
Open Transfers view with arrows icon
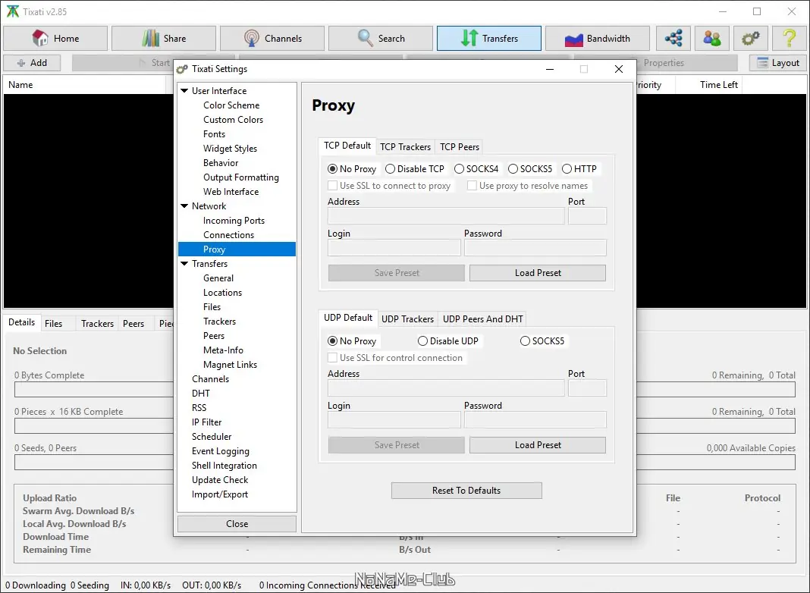point(489,38)
